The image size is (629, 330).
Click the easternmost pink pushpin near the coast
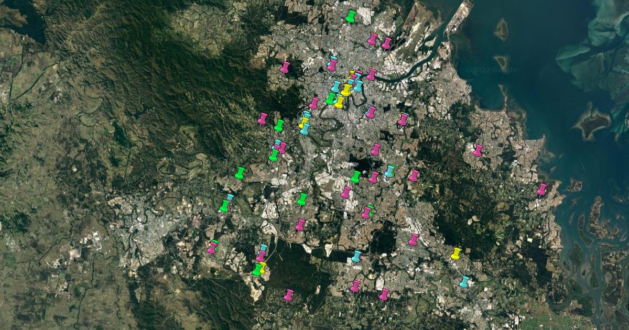[x=541, y=189]
